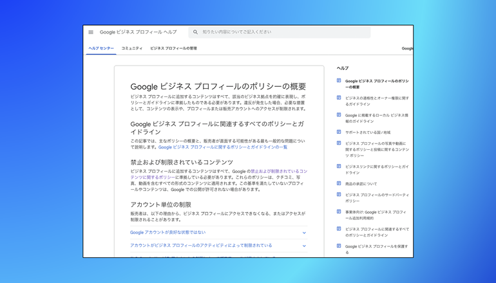Open sidebar link 写真や動画に関するポリシー
The width and height of the screenshot is (496, 283).
click(x=377, y=149)
